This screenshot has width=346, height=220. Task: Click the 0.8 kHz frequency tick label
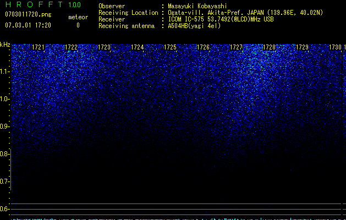coord(4,154)
